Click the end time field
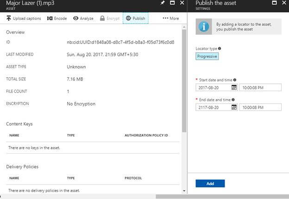The height and width of the screenshot is (199, 289). click(x=260, y=107)
